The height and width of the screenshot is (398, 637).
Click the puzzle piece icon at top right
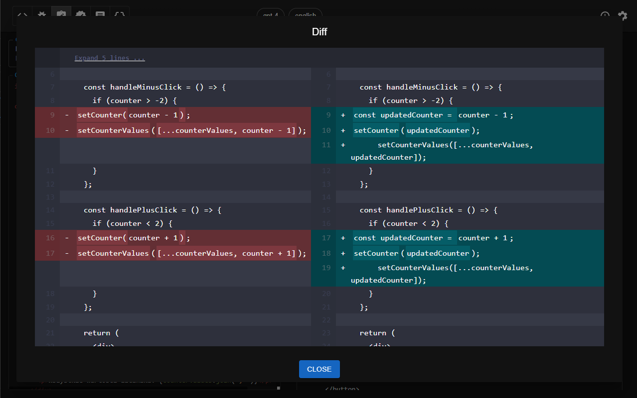pyautogui.click(x=623, y=16)
